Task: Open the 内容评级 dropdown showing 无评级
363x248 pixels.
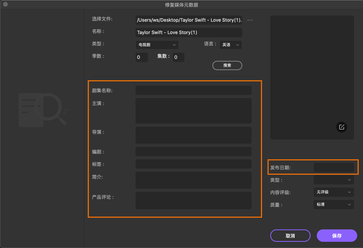Action: (333, 192)
